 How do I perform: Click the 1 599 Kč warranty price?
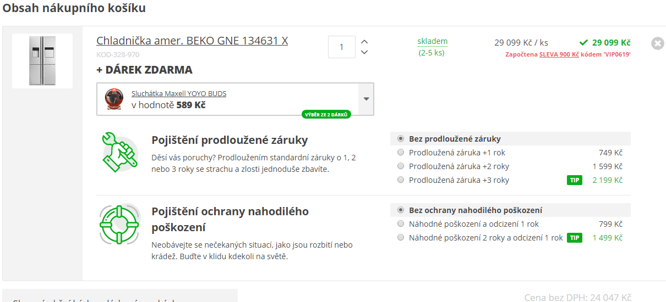coord(608,166)
